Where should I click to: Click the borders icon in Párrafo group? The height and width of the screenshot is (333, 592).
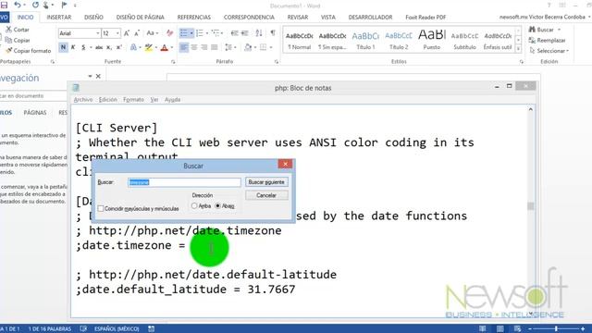pos(263,47)
